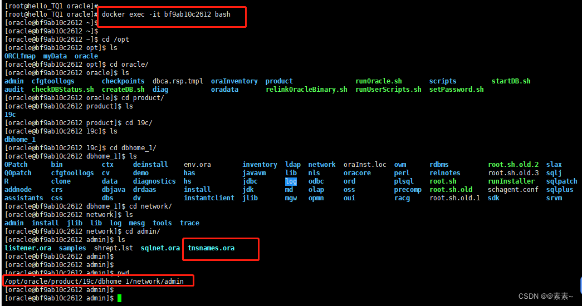Click the samples directory entry
582x306 pixels.
(72, 248)
